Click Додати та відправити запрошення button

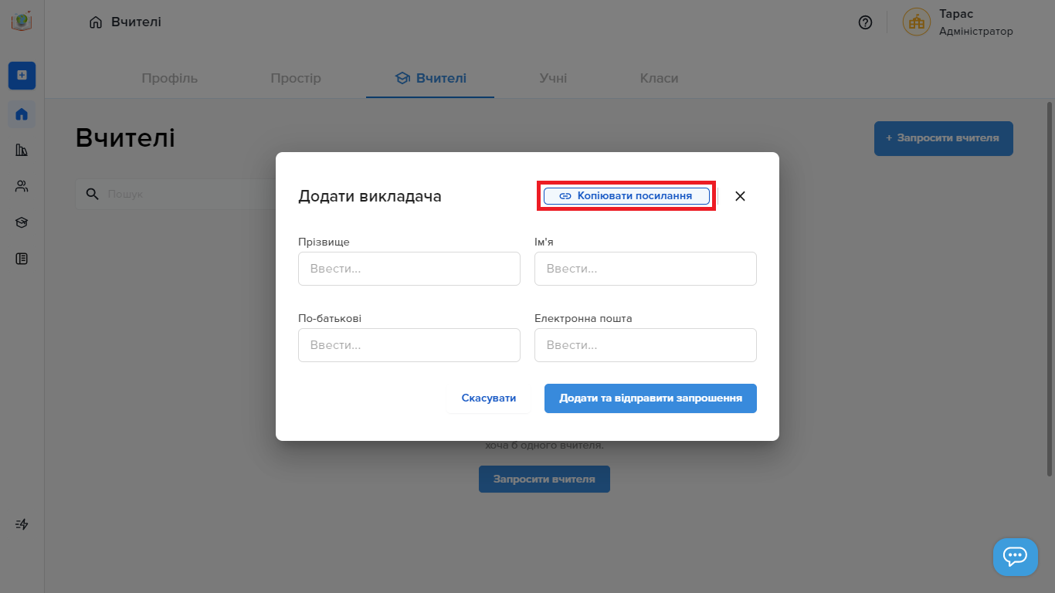point(650,398)
